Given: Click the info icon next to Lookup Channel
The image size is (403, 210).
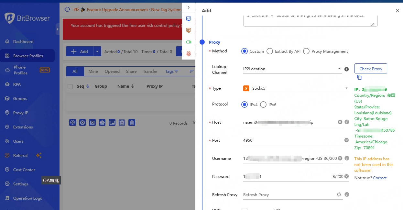Looking at the screenshot, I should tap(346, 69).
